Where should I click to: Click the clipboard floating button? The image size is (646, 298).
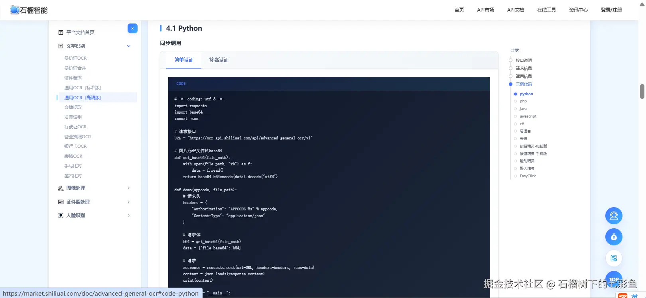pyautogui.click(x=614, y=258)
